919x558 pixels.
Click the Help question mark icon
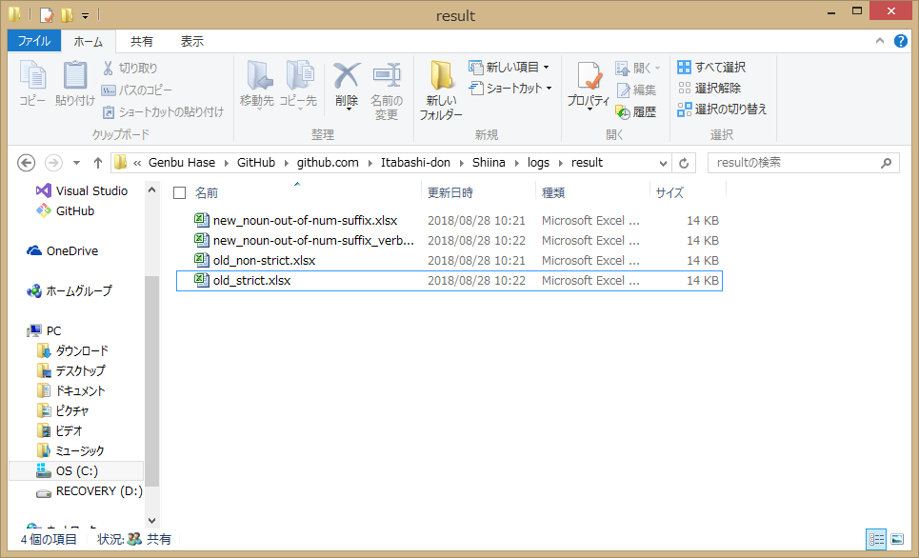(900, 42)
